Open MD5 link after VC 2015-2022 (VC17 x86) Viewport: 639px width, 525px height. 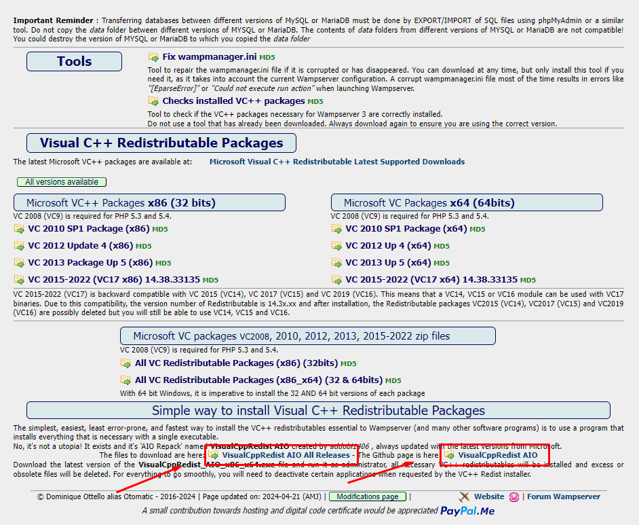(x=210, y=280)
